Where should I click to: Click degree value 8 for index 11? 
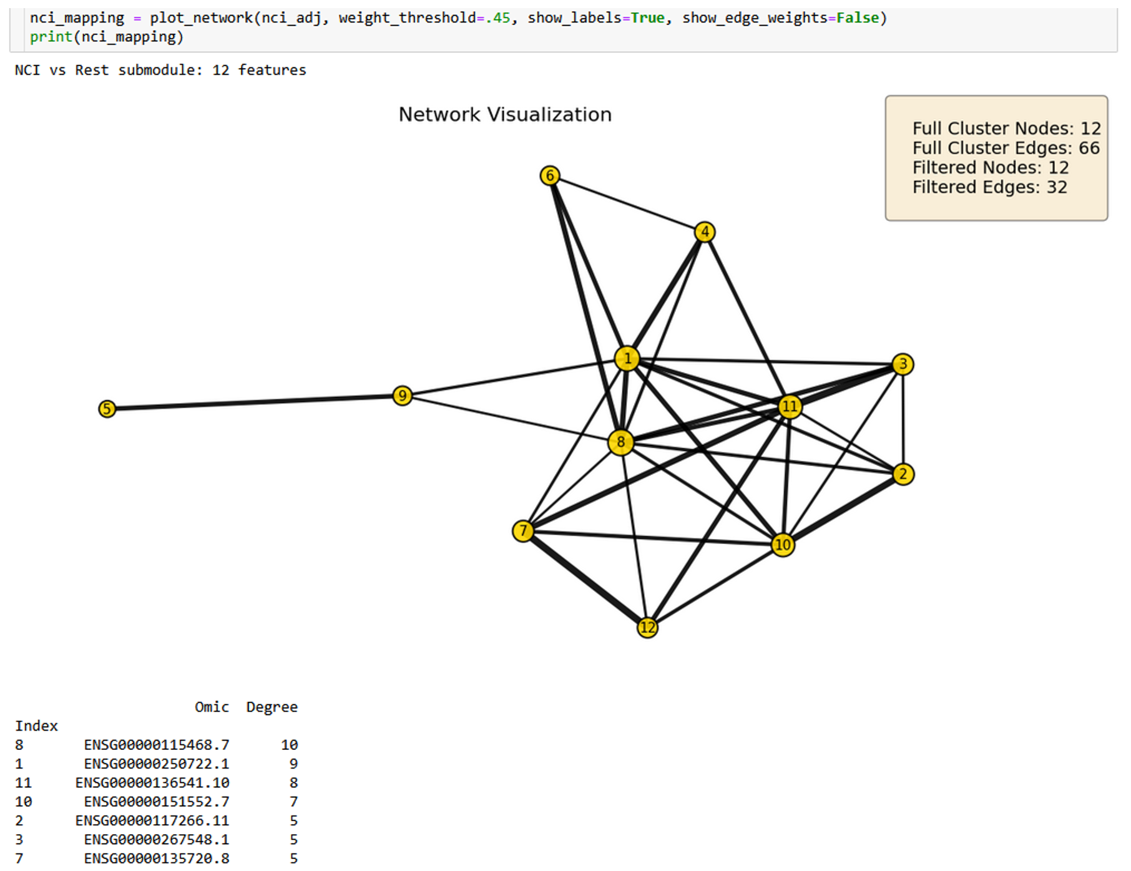294,782
